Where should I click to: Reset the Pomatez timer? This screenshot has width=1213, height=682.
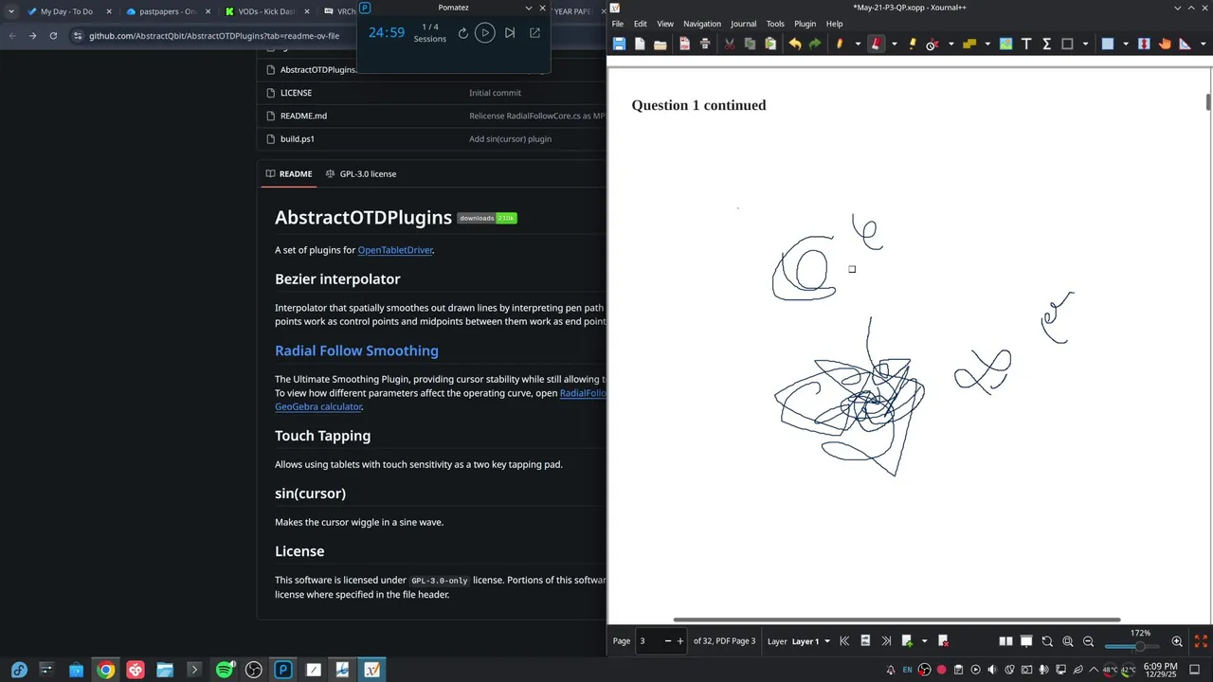(462, 32)
